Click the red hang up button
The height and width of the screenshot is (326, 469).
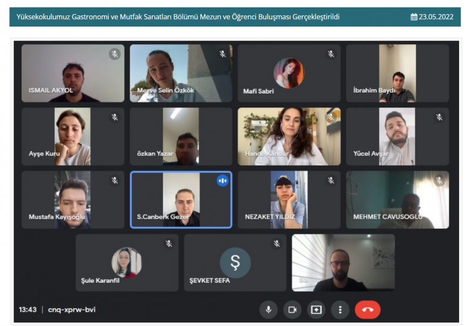368,310
